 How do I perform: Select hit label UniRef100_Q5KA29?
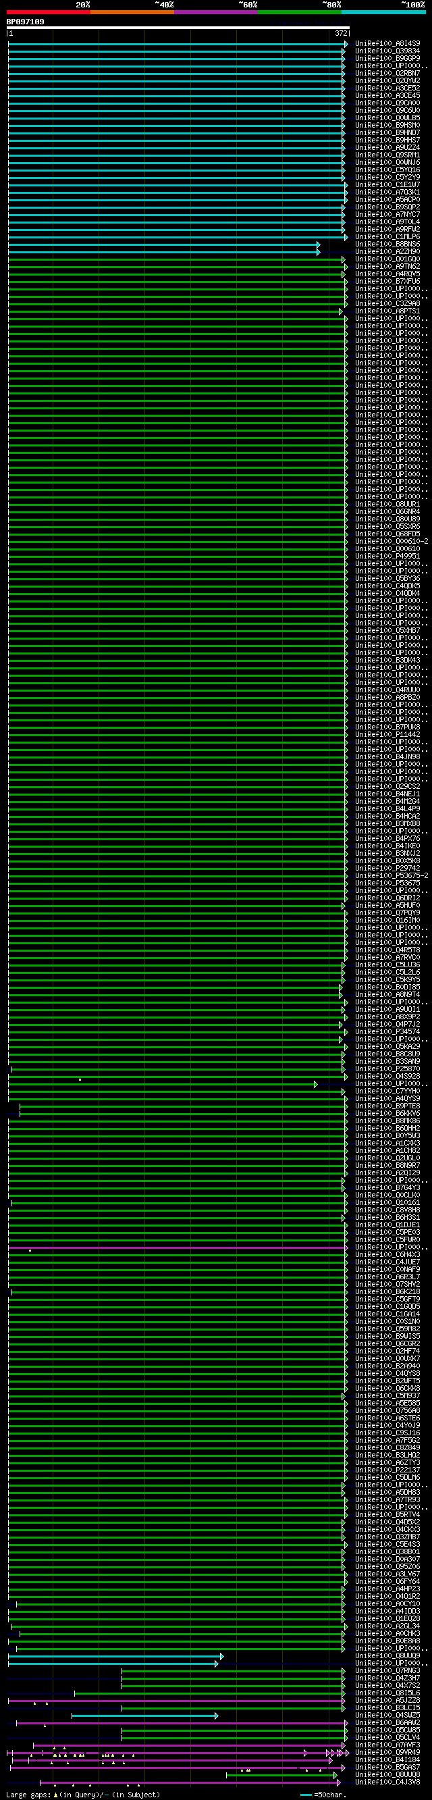(x=387, y=1047)
